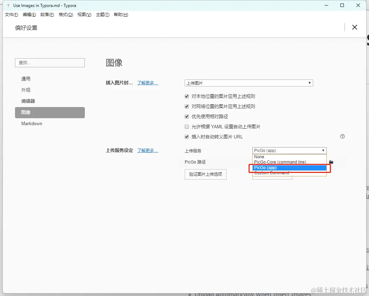
Task: Click the Typora app icon in title bar
Action: tap(8, 6)
